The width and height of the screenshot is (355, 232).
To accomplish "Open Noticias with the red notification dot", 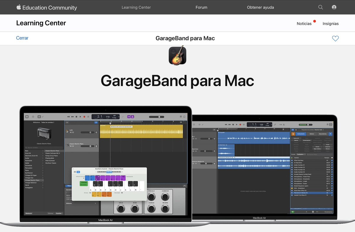I will pyautogui.click(x=304, y=23).
